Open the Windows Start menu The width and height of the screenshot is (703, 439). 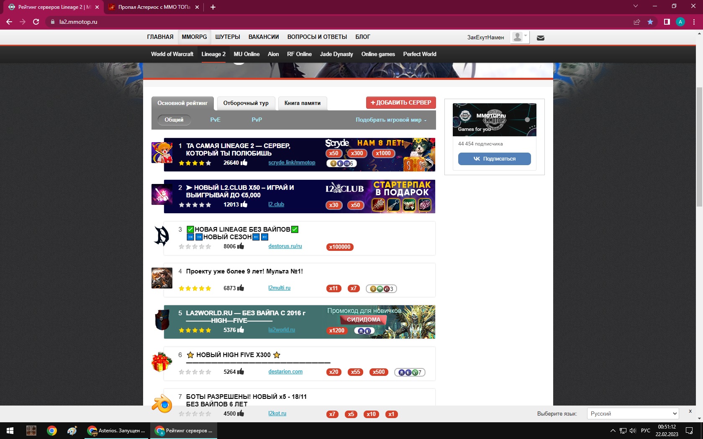tap(10, 431)
